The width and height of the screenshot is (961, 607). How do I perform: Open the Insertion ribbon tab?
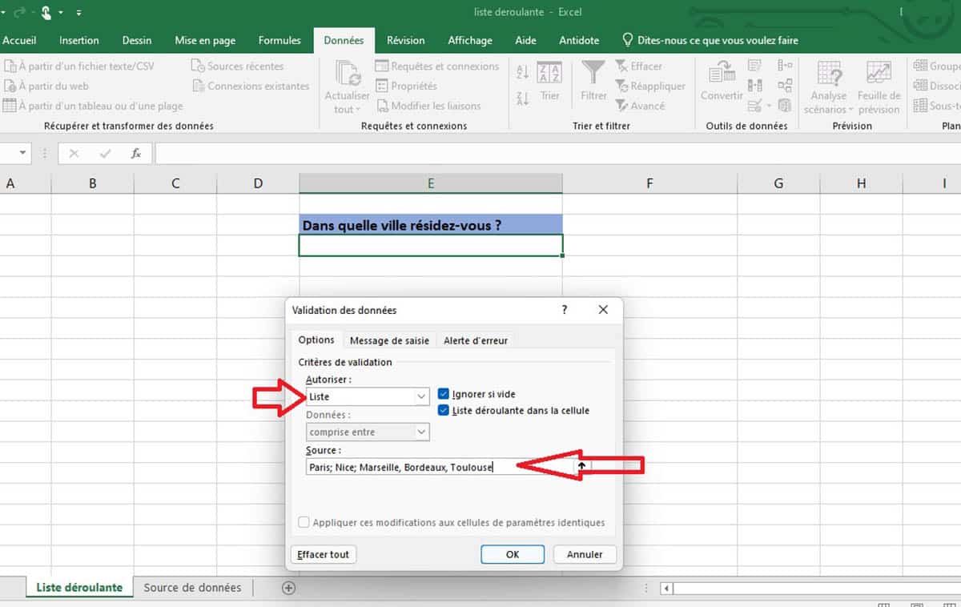click(79, 40)
